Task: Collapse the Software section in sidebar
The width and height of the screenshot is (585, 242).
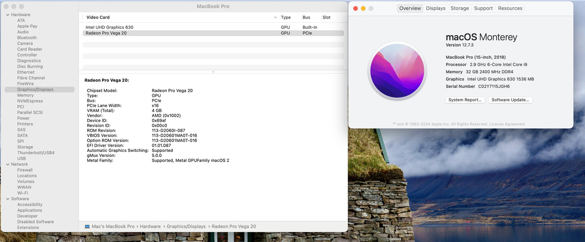Action: 7,199
